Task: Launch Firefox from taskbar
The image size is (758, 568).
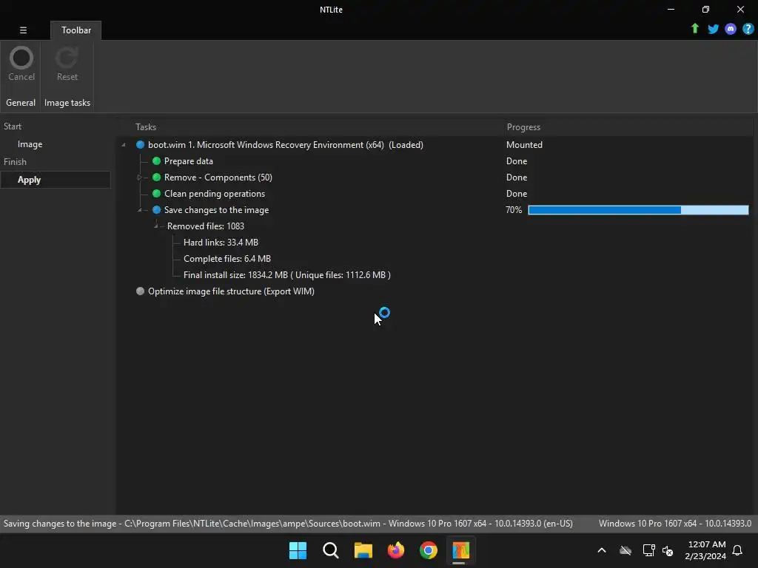Action: coord(396,550)
